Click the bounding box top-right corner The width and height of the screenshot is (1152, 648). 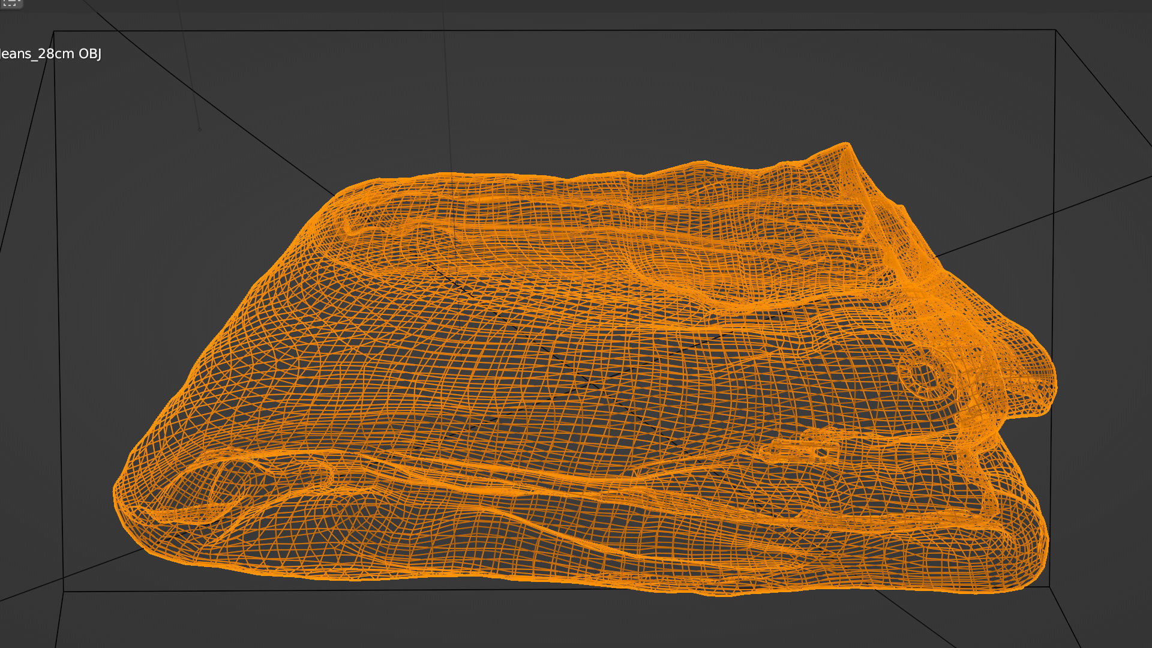pos(1055,30)
